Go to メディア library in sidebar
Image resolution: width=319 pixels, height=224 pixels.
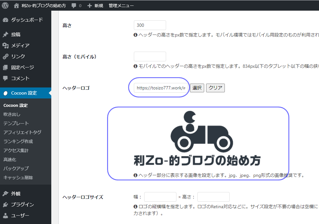pos(20,46)
